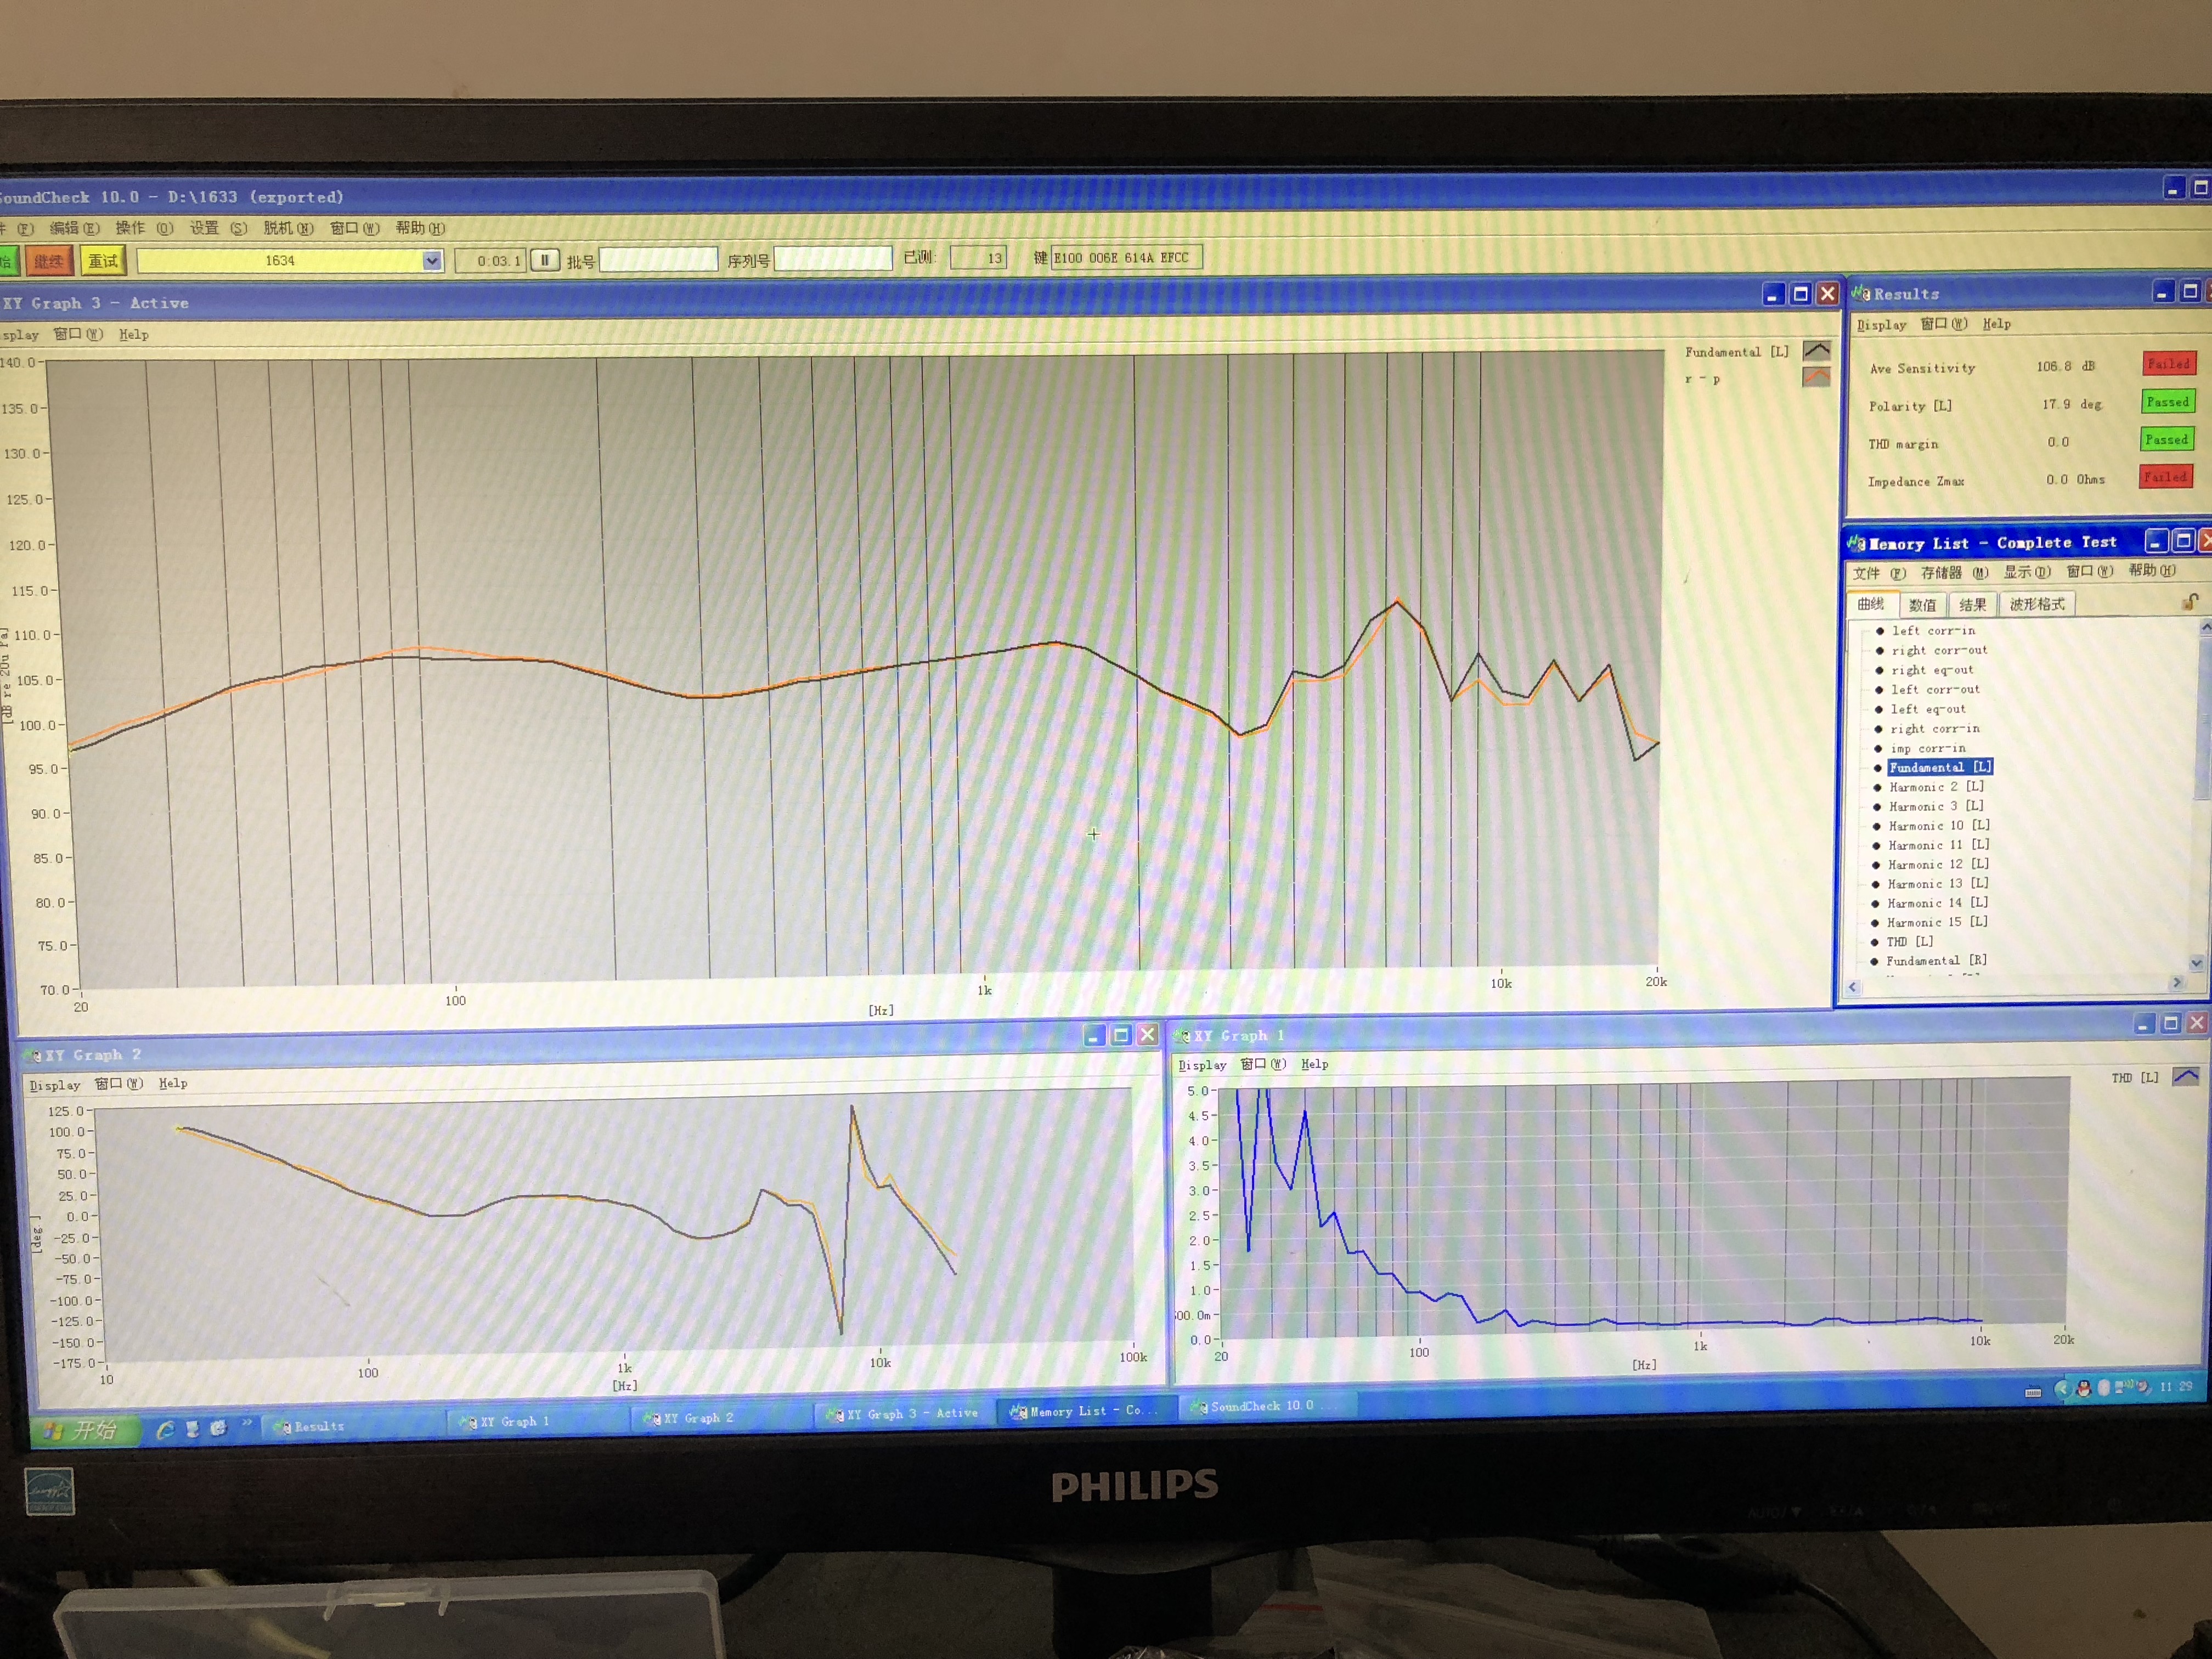Click the Harmonic 2 [L] curve bullet

pyautogui.click(x=1877, y=787)
